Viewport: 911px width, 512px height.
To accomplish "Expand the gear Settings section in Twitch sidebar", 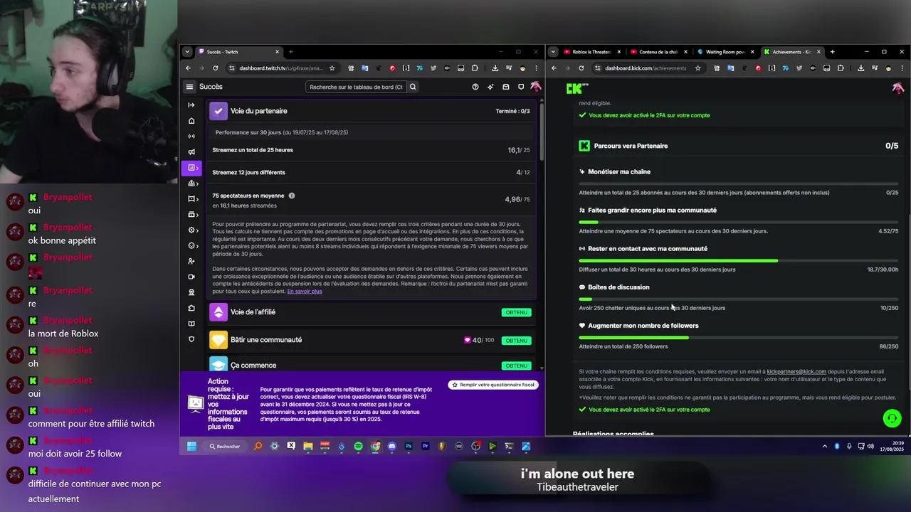I will (191, 230).
